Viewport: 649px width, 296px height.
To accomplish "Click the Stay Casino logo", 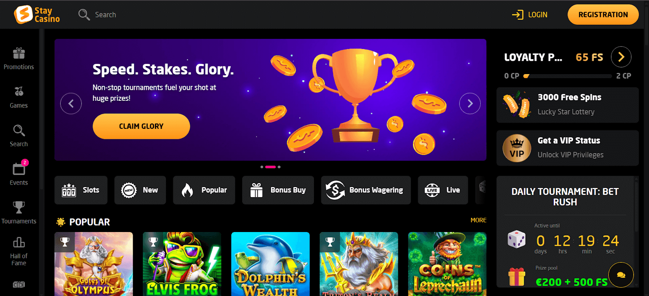I will (37, 15).
